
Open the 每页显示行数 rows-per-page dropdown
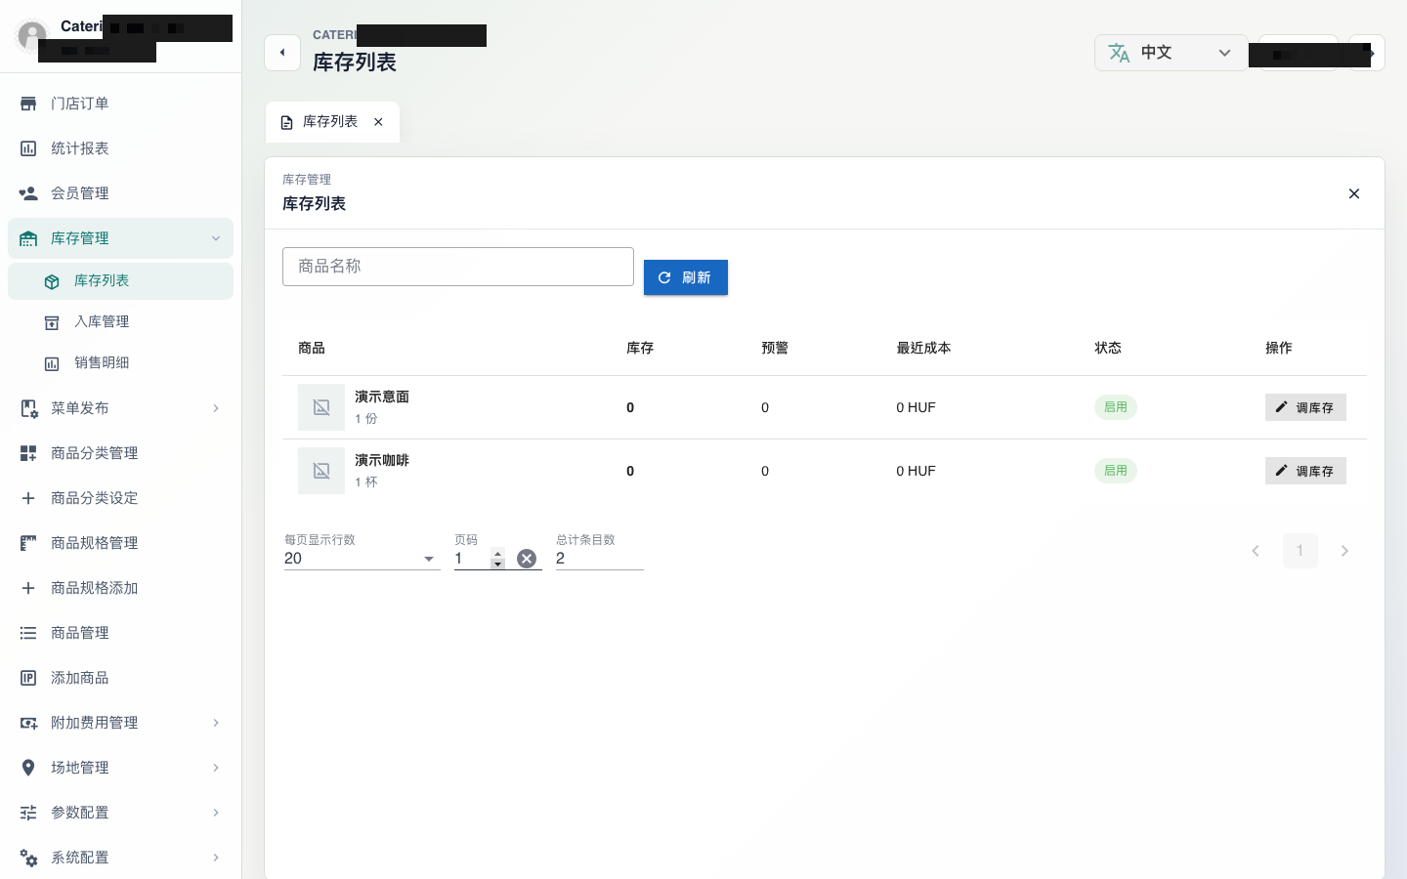click(362, 559)
